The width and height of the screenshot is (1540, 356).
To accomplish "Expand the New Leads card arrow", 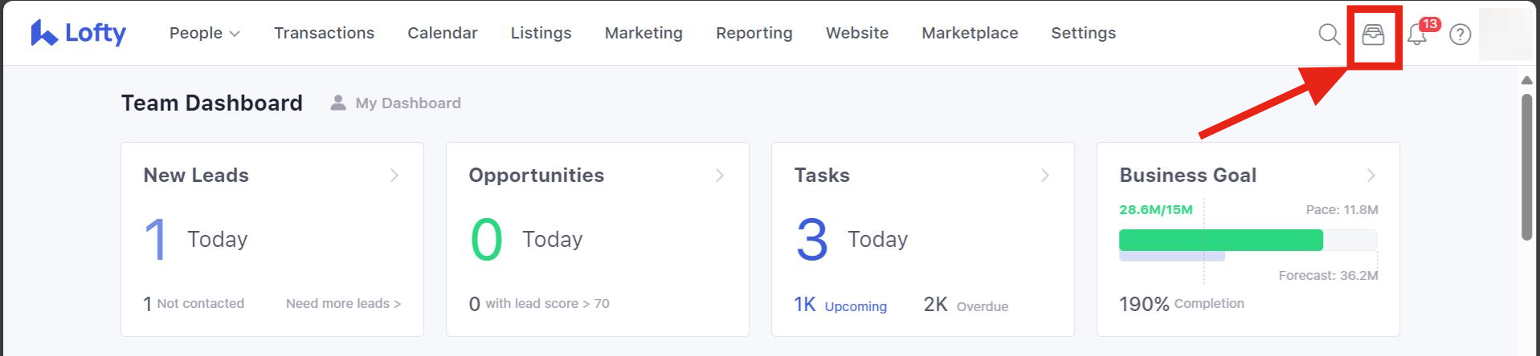I will click(394, 175).
